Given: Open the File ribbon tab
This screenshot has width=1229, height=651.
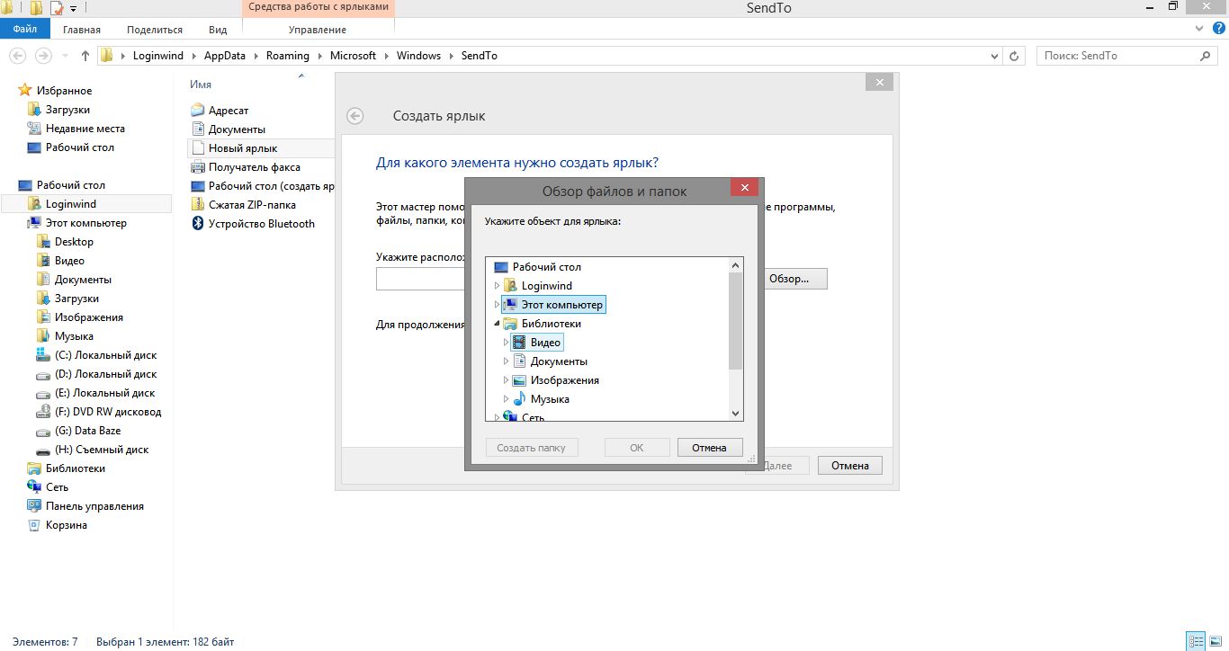Looking at the screenshot, I should [25, 30].
